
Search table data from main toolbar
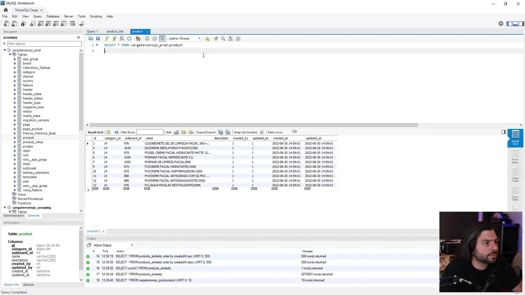pos(73,24)
